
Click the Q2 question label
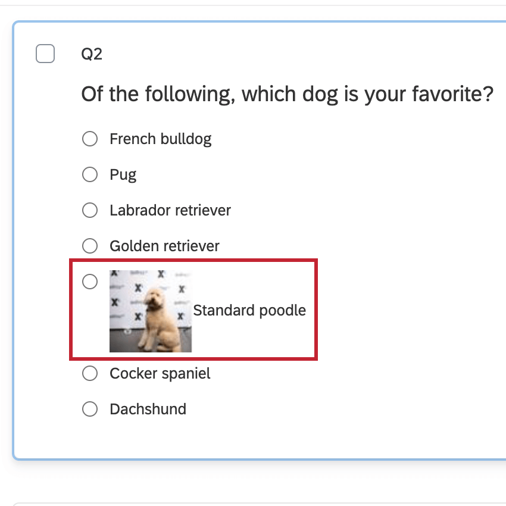(x=90, y=53)
